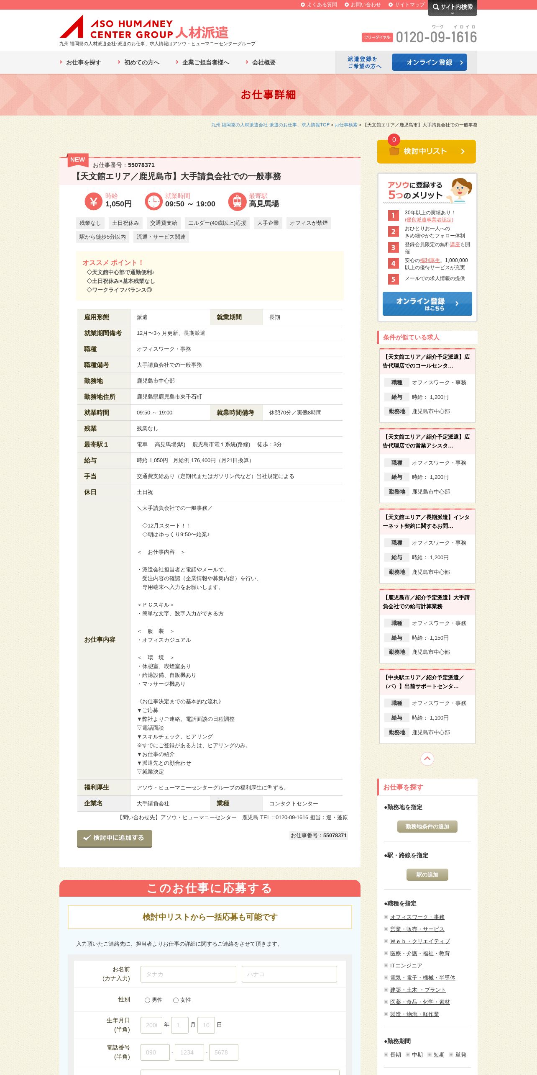Open the オフィスワーク・事務 job type link

(417, 917)
